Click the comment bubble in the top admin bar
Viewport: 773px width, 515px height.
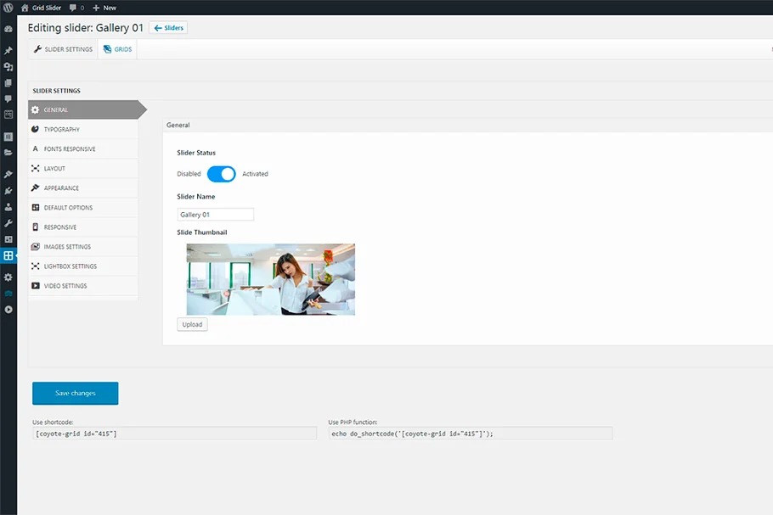point(74,8)
